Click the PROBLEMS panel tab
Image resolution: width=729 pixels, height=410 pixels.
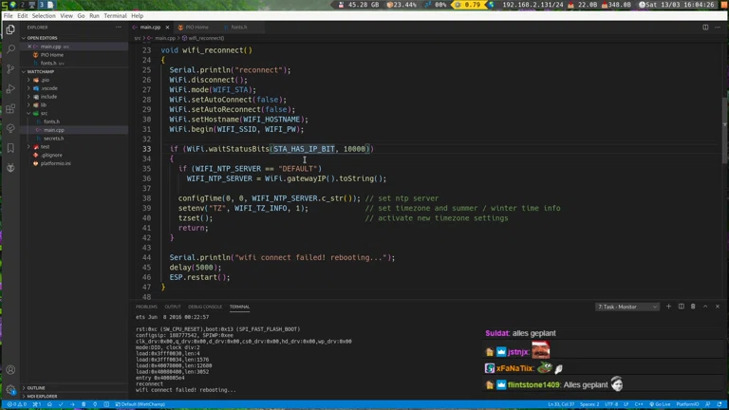click(x=146, y=307)
